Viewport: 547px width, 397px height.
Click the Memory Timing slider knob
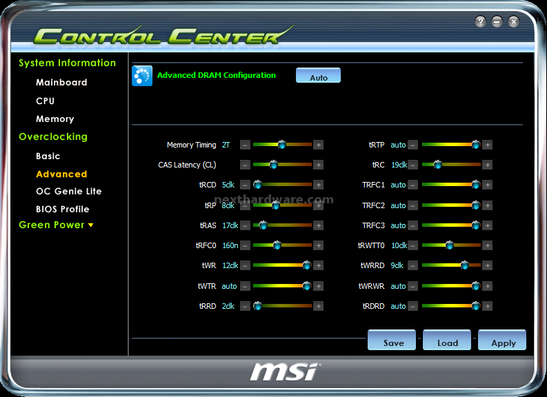click(x=282, y=144)
